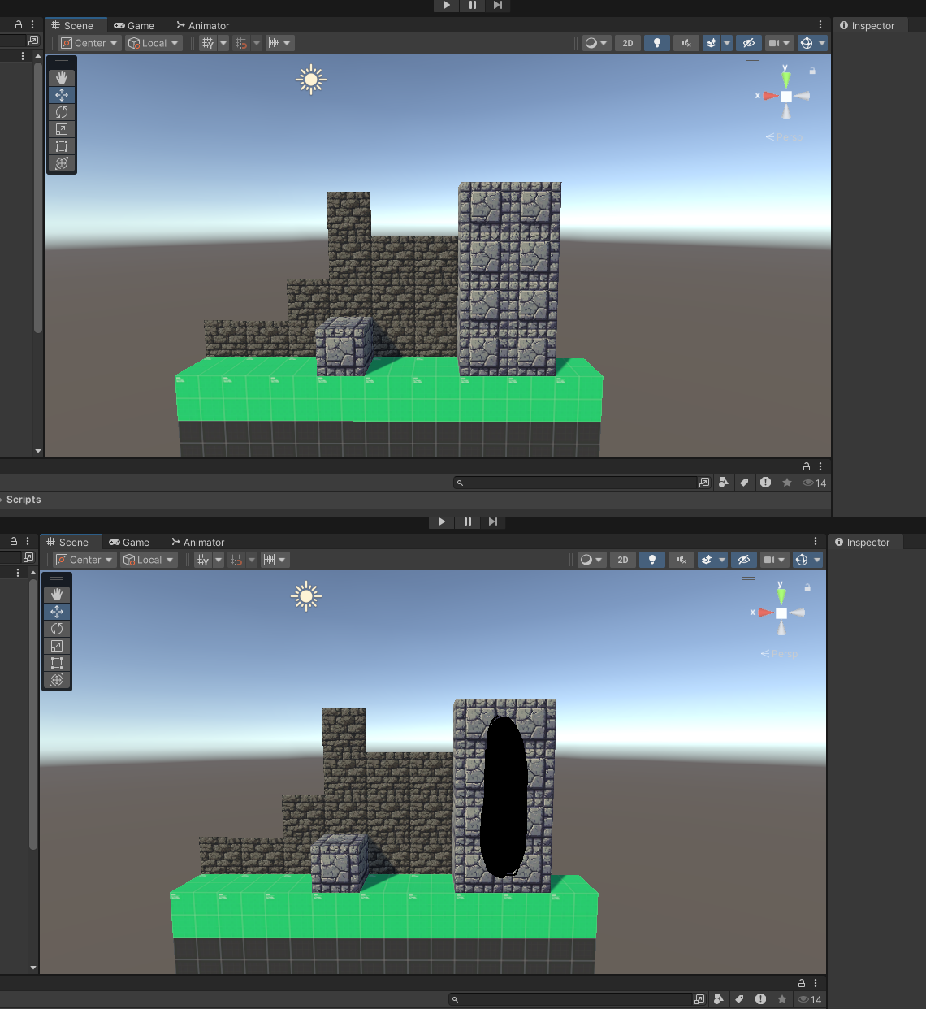This screenshot has height=1009, width=926.
Task: Toggle scene effects layers button in upper Scene view
Action: point(711,43)
